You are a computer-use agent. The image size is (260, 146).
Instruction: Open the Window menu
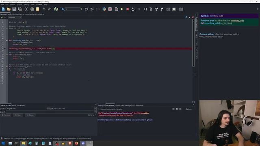pyautogui.click(x=39, y=4)
